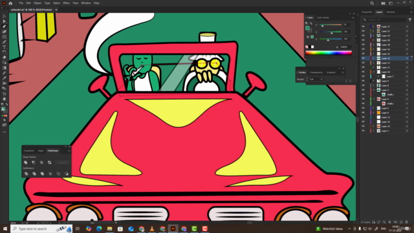Click the Trim pathfinder icon

tap(34, 174)
